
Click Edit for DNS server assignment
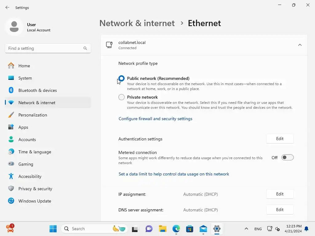pos(280,210)
